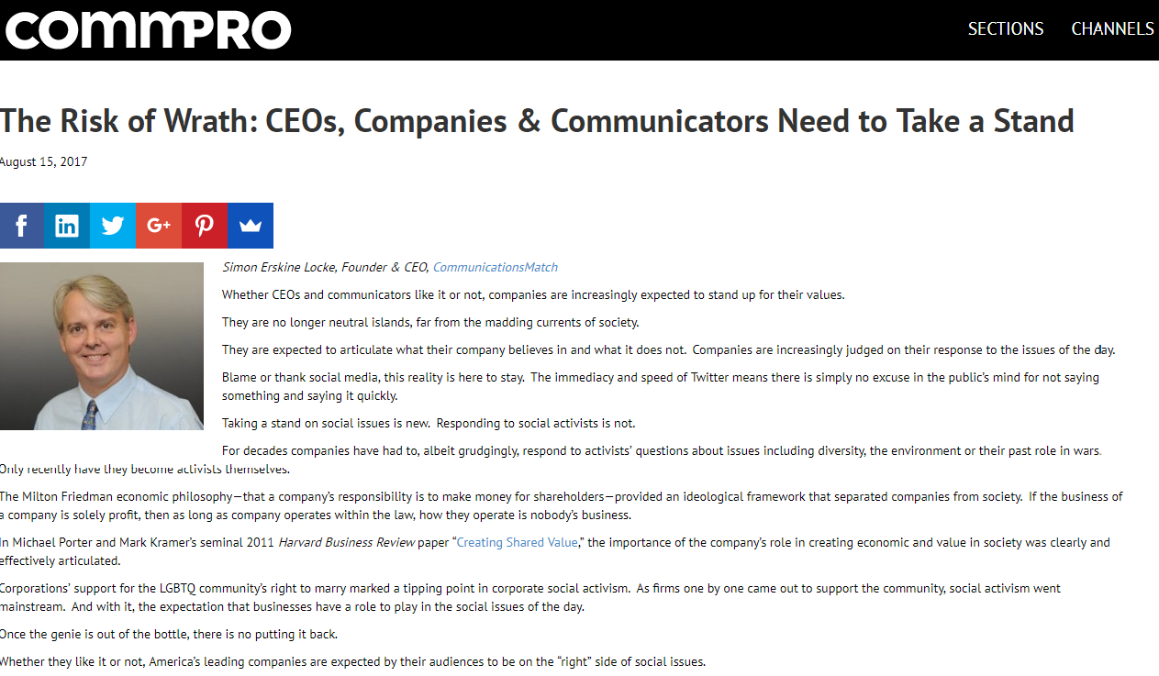Go home via the CommPRO logo
1159x676 pixels.
point(147,29)
